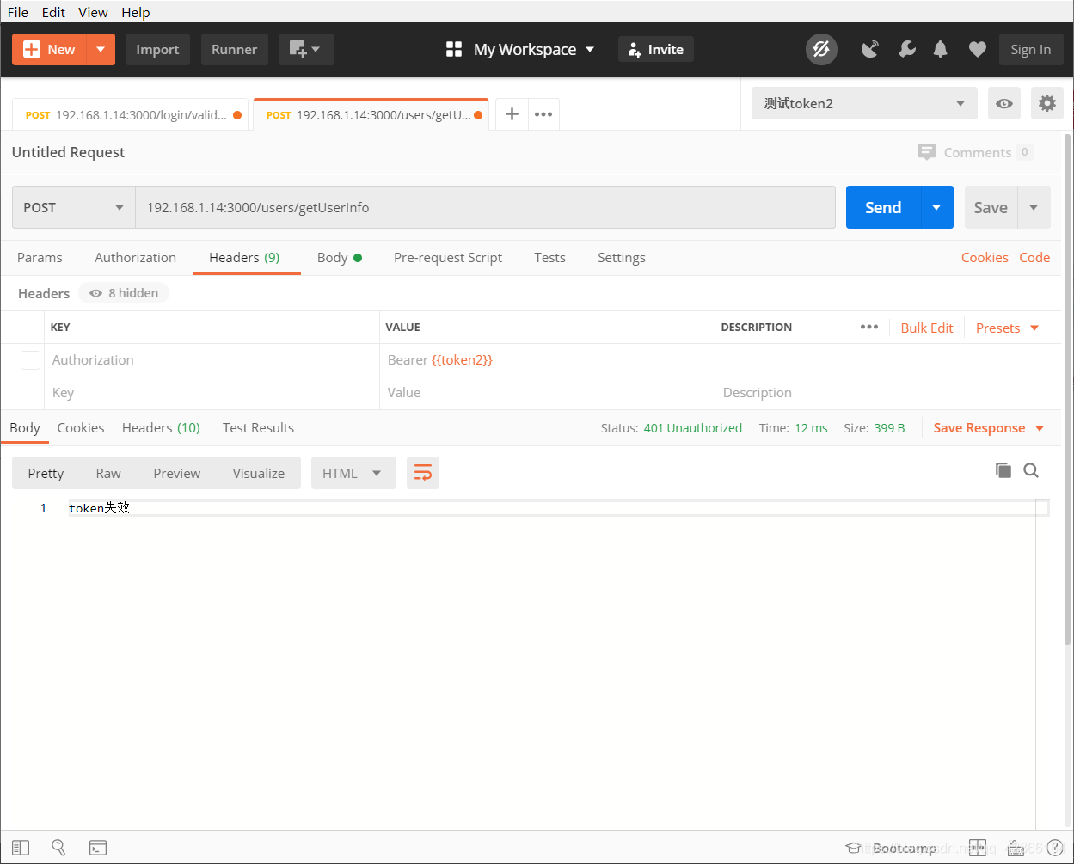
Task: Open the Pre-request Script tab
Action: click(x=448, y=257)
